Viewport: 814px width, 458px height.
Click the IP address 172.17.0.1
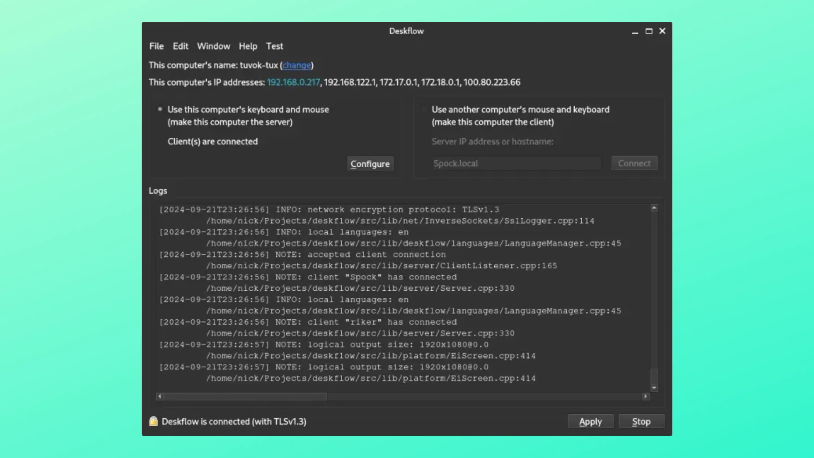coord(398,82)
